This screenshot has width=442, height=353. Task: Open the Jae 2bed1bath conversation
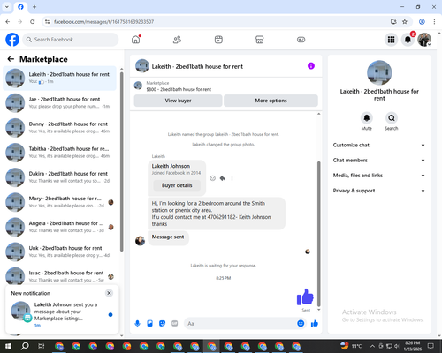coord(59,102)
